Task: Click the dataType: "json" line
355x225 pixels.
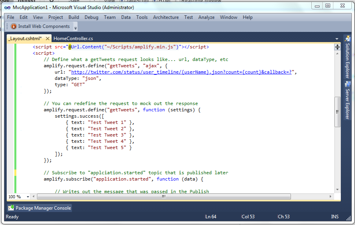Action: click(x=78, y=78)
